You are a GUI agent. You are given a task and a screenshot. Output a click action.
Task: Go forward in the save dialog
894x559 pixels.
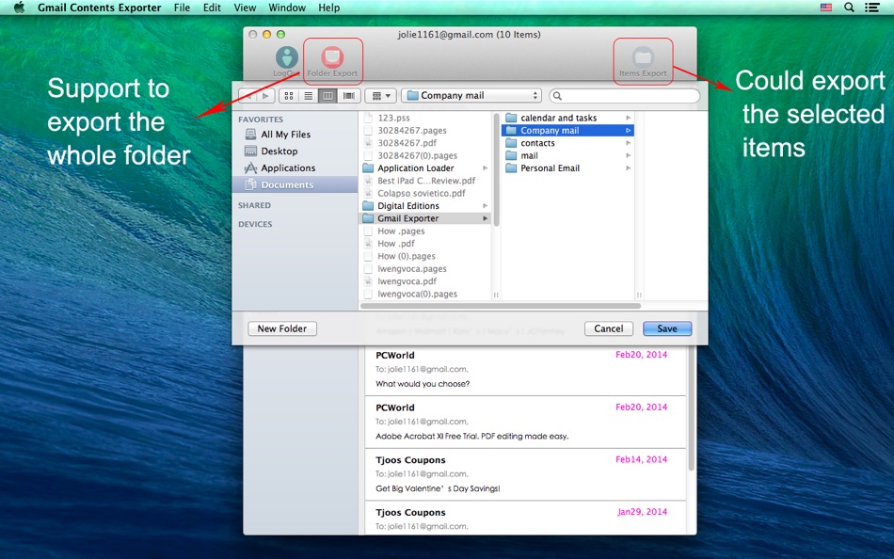pos(266,96)
